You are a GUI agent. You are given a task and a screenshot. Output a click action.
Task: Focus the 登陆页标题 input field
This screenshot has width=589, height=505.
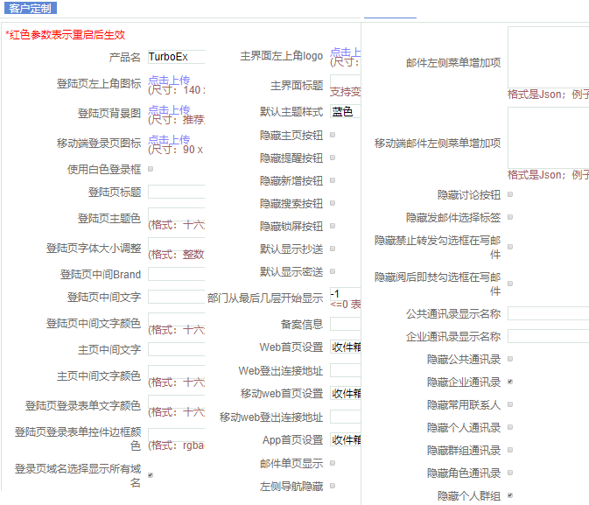pos(176,192)
